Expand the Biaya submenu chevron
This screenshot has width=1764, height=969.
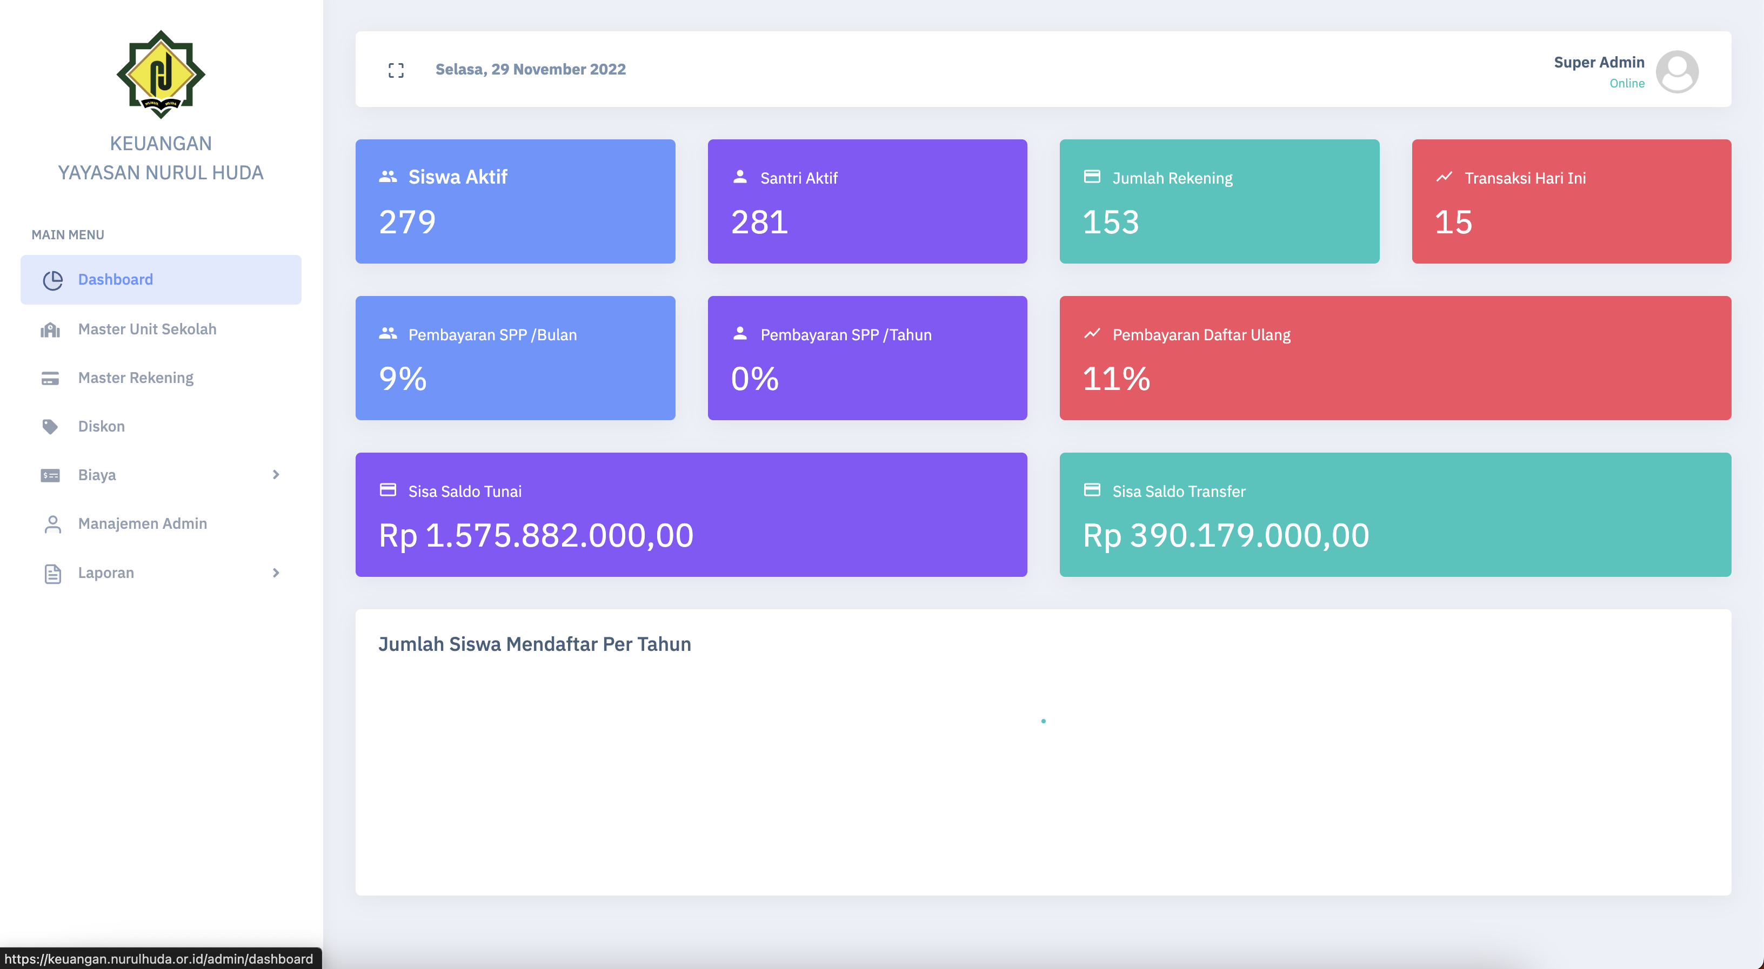[x=276, y=475]
